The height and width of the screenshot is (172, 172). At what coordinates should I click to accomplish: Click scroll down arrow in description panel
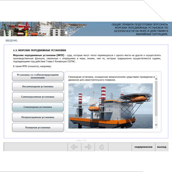pos(156,125)
